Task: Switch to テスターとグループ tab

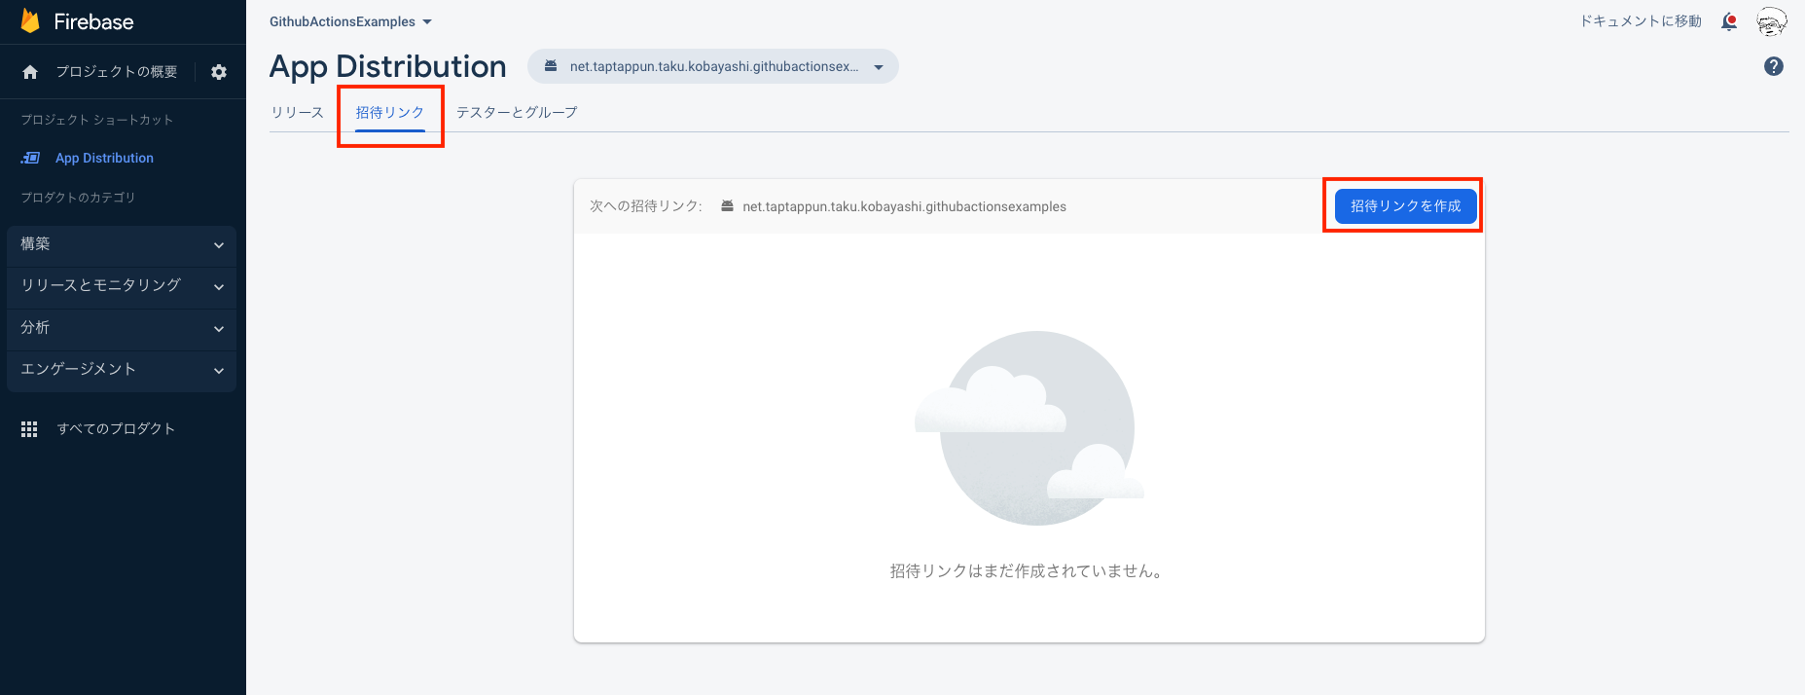Action: point(517,113)
